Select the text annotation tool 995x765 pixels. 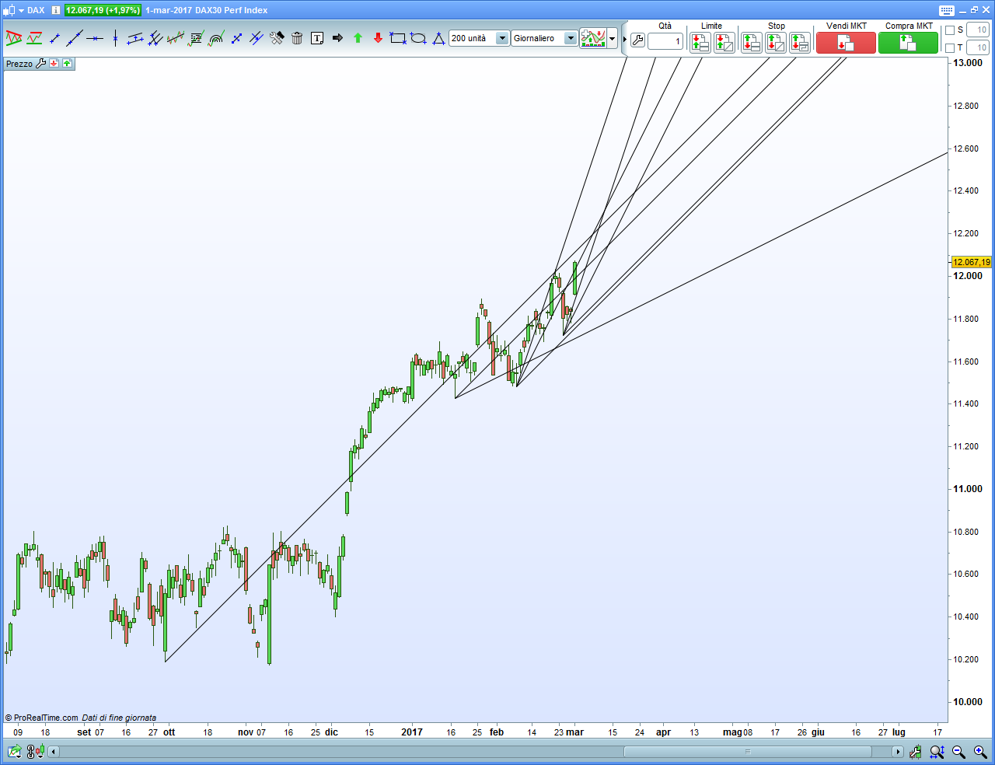pyautogui.click(x=317, y=38)
